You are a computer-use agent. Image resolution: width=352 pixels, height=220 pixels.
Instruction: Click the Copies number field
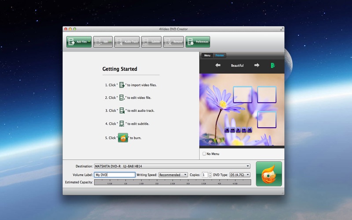(205, 175)
